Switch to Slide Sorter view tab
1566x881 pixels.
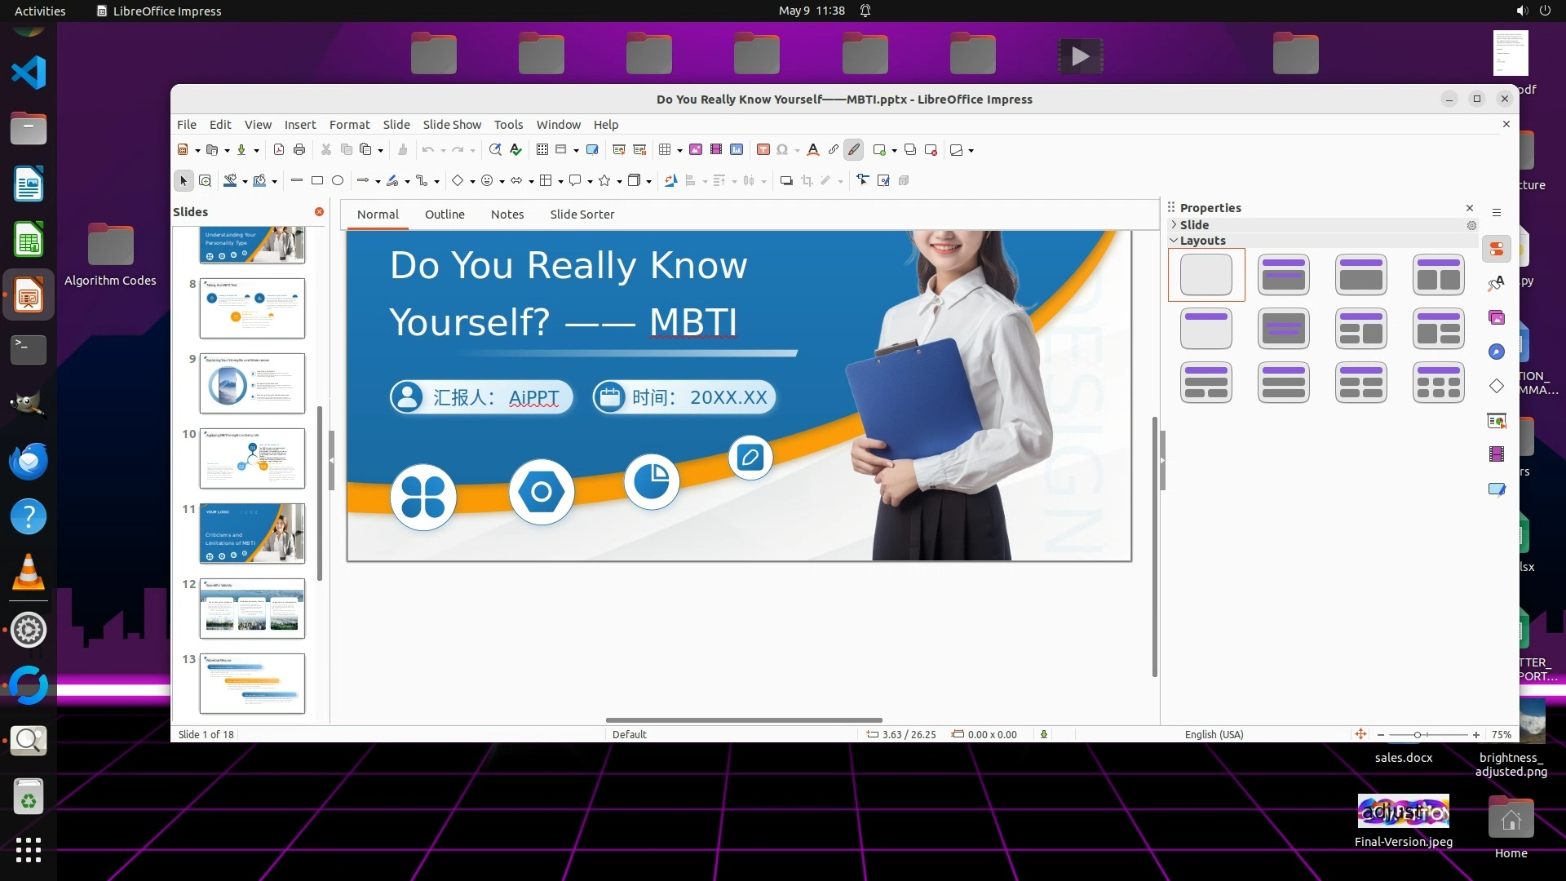coord(582,215)
